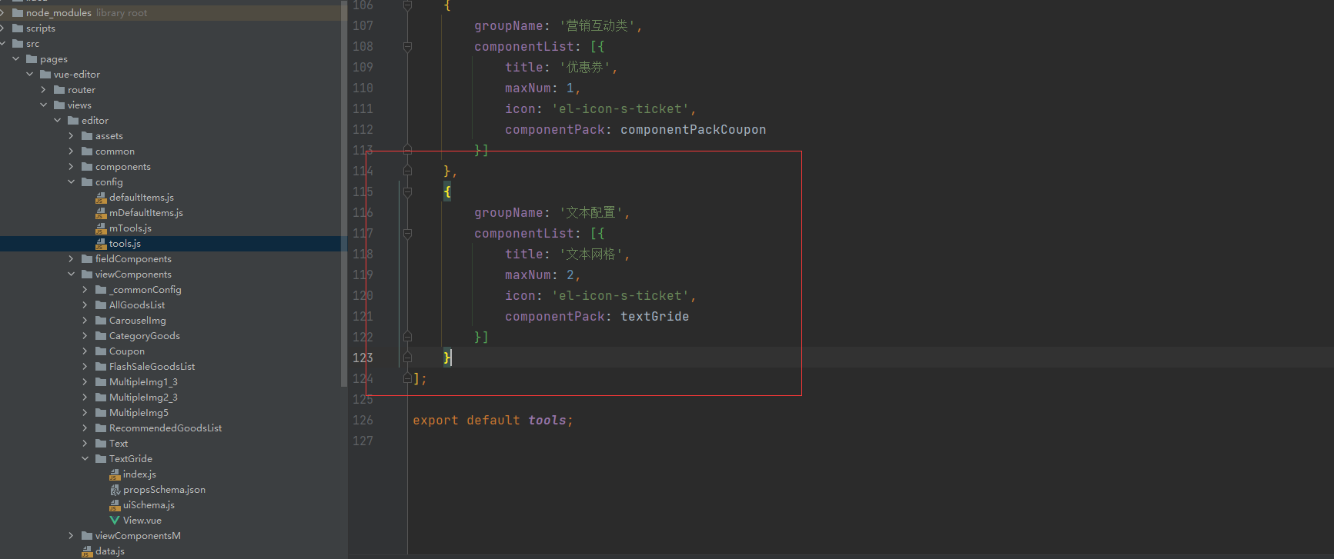Open tools.js file in project tree
The height and width of the screenshot is (559, 1334).
125,244
